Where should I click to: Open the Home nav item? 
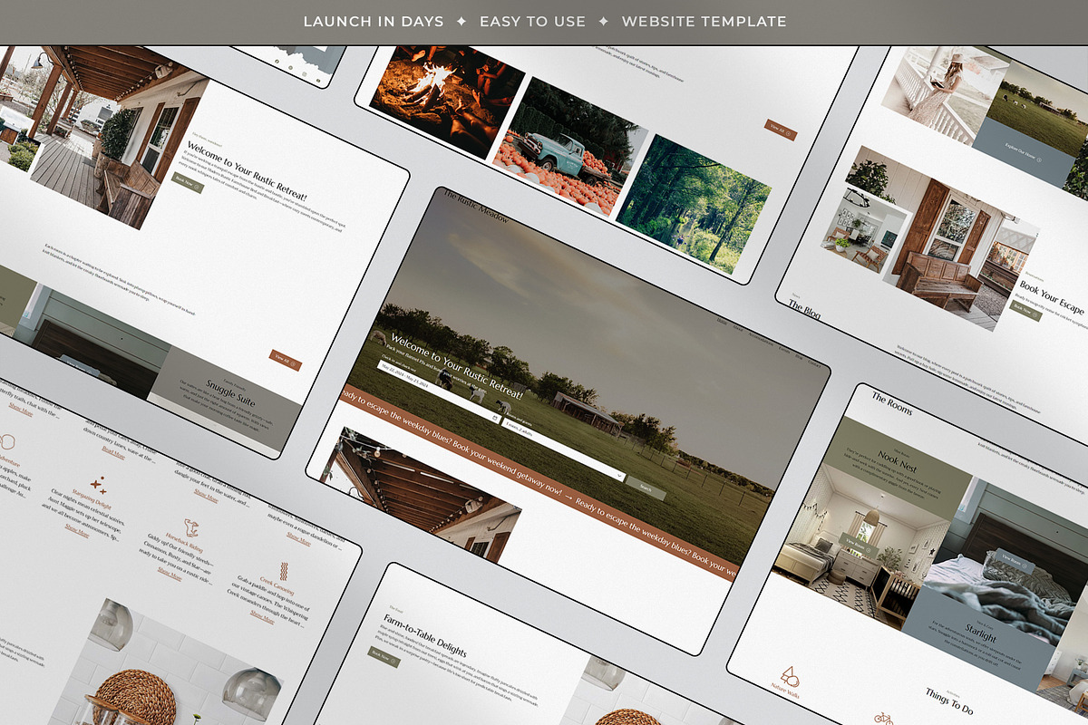click(x=722, y=322)
